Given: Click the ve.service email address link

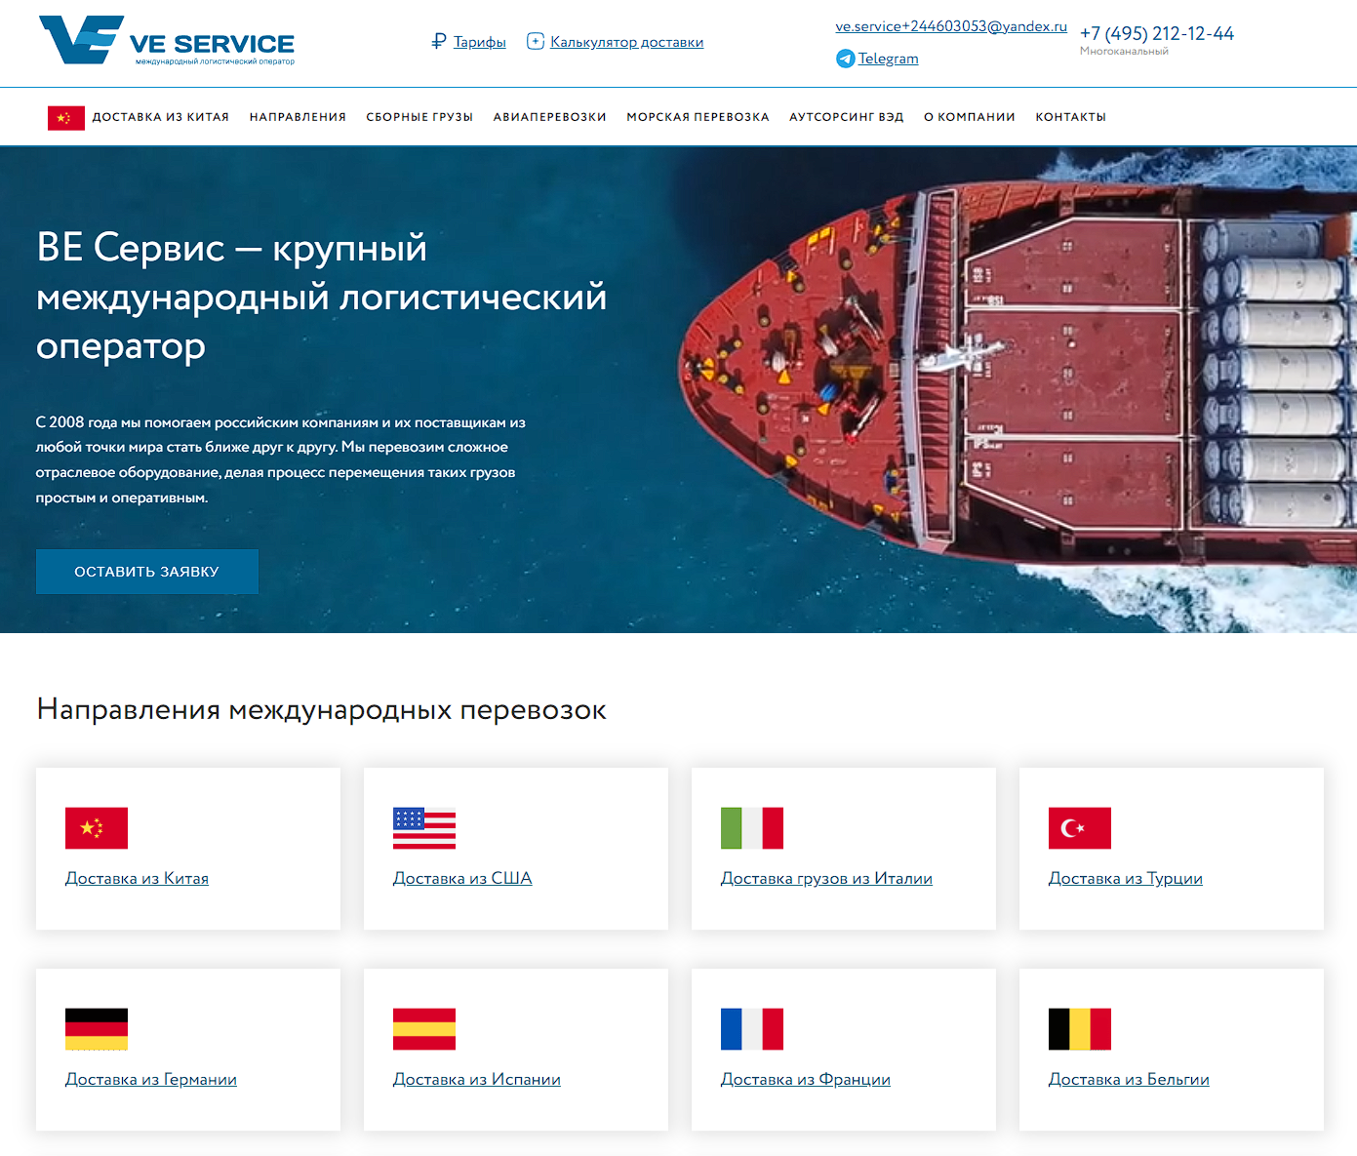Looking at the screenshot, I should pyautogui.click(x=951, y=26).
